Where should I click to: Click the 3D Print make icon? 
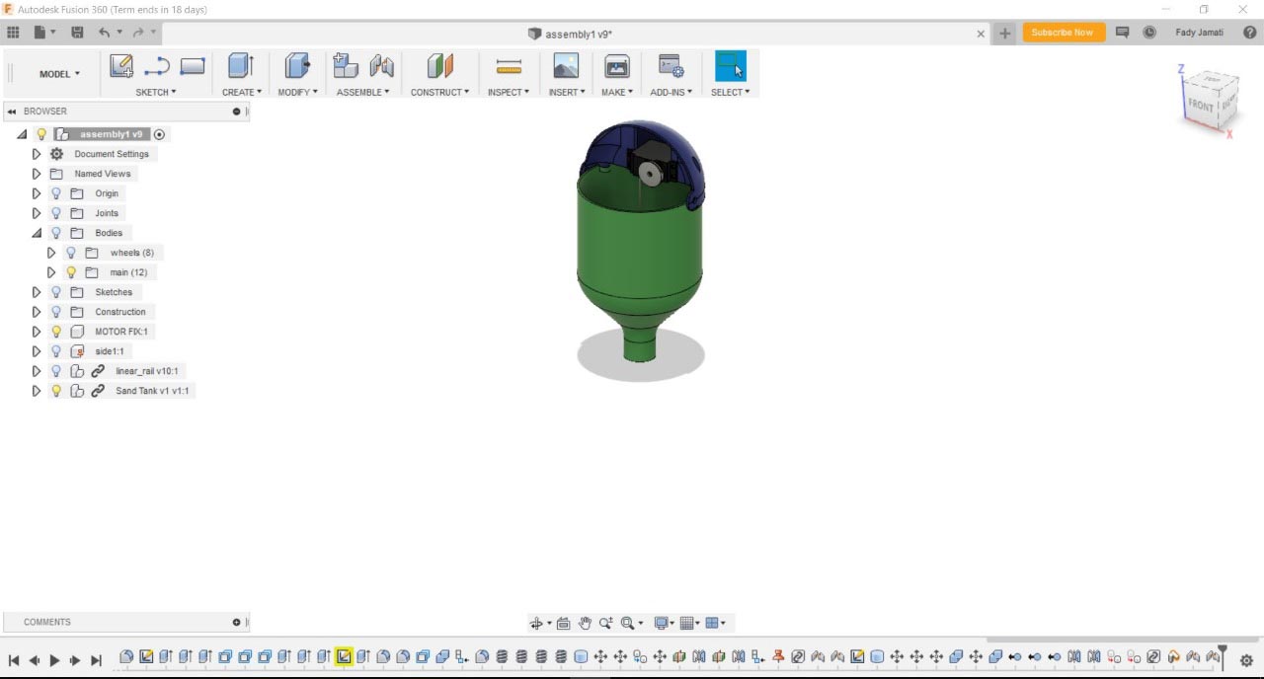617,66
